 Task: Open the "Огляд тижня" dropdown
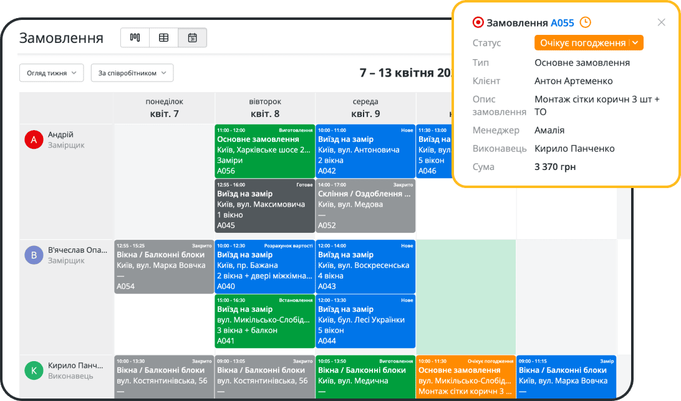51,73
